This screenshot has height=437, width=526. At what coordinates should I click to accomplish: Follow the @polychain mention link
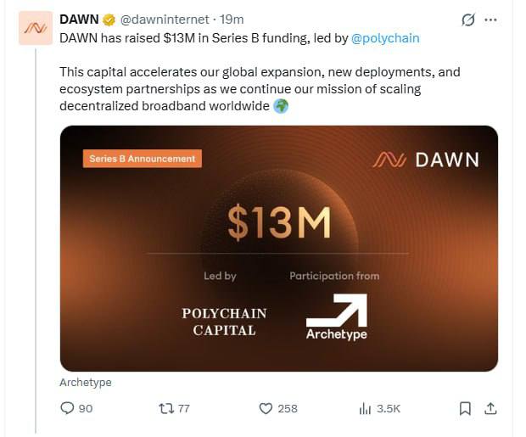pyautogui.click(x=384, y=38)
